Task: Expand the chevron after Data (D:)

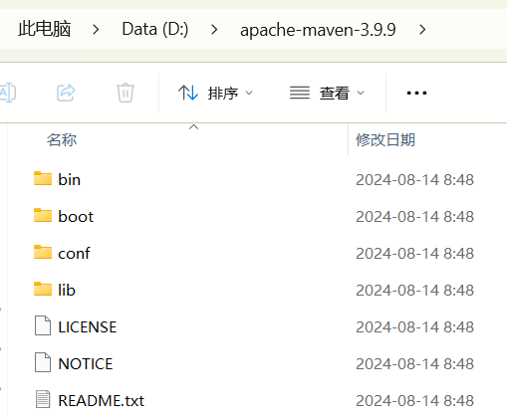Action: coord(214,30)
